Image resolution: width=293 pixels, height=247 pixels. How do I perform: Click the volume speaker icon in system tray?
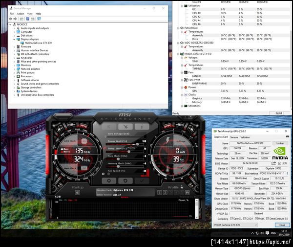[262, 233]
